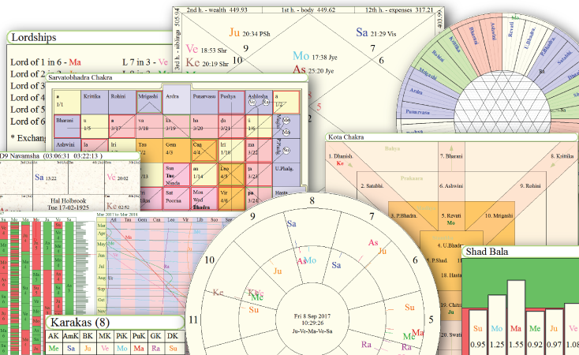Click the Kota Chakra panel title
Viewport: 579px width, 355px height.
[x=346, y=137]
